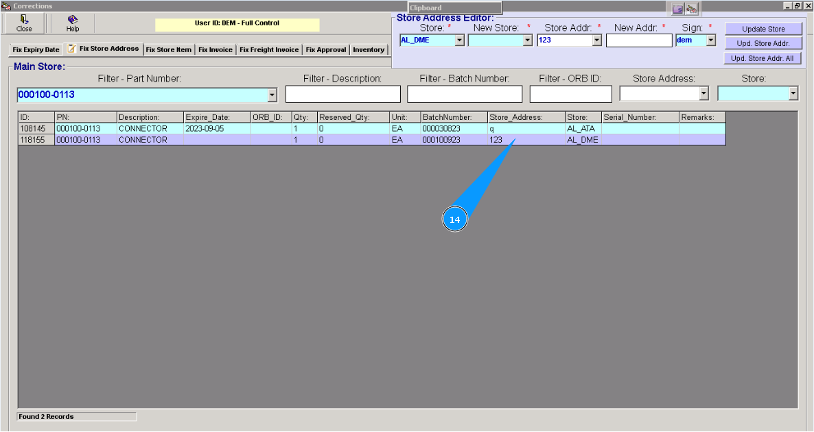Screen dimensions: 814x432
Task: Click store address cell 'q'
Action: 526,129
